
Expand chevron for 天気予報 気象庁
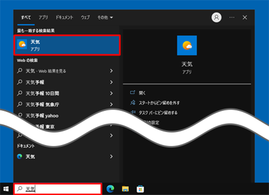[x=111, y=105]
